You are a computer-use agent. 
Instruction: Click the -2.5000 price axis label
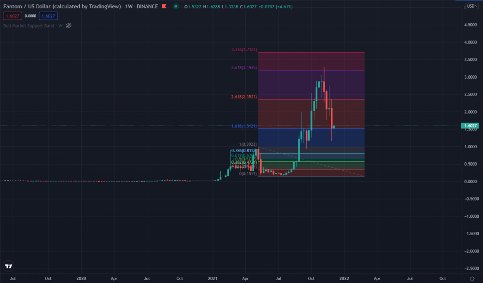pos(470,269)
